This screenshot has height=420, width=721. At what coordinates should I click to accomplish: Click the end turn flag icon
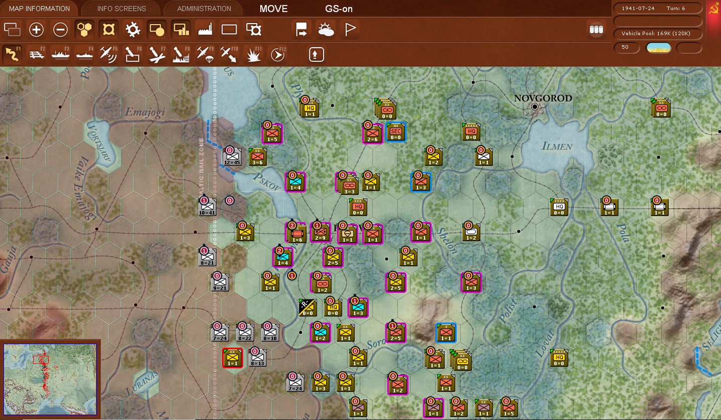pos(350,30)
